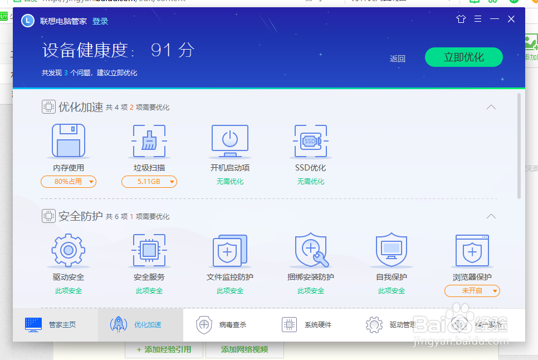Open the 5.11GB junk scan dropdown
The height and width of the screenshot is (360, 538).
149,182
